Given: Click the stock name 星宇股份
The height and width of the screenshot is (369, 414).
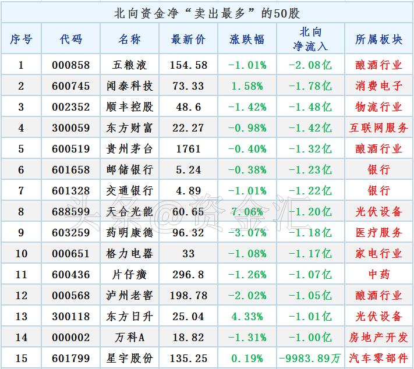Looking at the screenshot, I should pyautogui.click(x=129, y=358).
